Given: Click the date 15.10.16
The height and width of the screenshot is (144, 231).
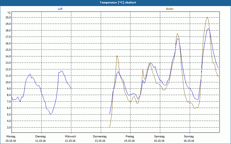Looking at the screenshot, I should point(159,141).
